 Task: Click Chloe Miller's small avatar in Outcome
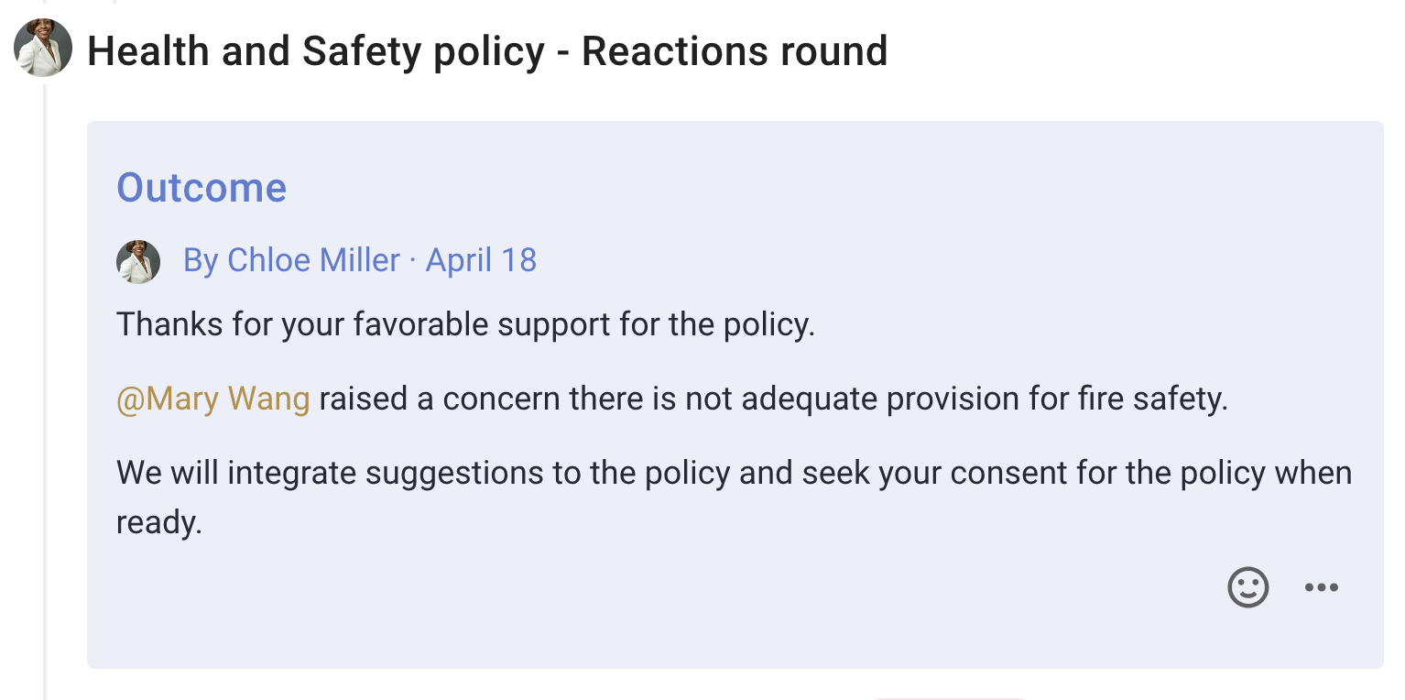tap(138, 262)
